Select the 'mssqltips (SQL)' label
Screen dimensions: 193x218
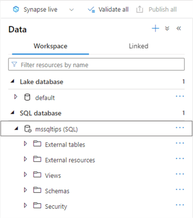click(x=57, y=129)
